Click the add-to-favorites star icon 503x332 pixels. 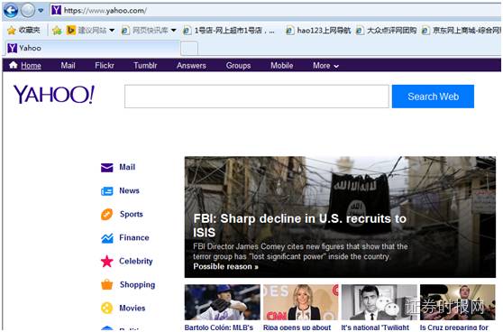[x=57, y=30]
